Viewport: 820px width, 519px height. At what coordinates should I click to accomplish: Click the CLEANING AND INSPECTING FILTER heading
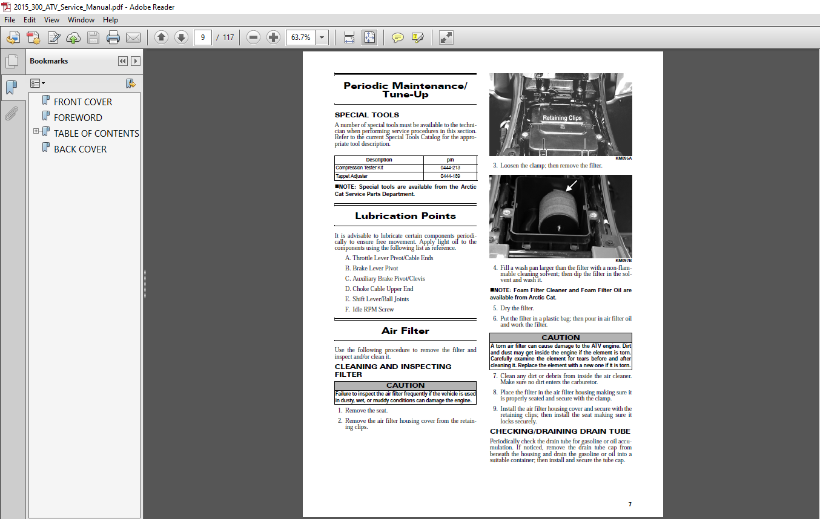tap(393, 370)
